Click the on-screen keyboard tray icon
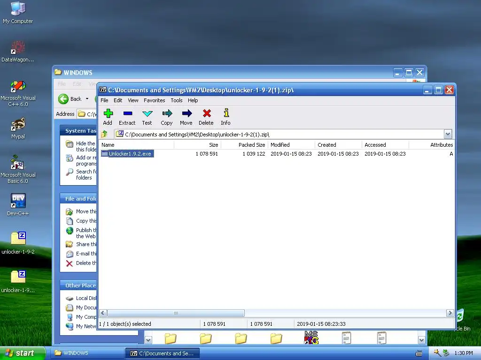The width and height of the screenshot is (481, 360). 419,353
